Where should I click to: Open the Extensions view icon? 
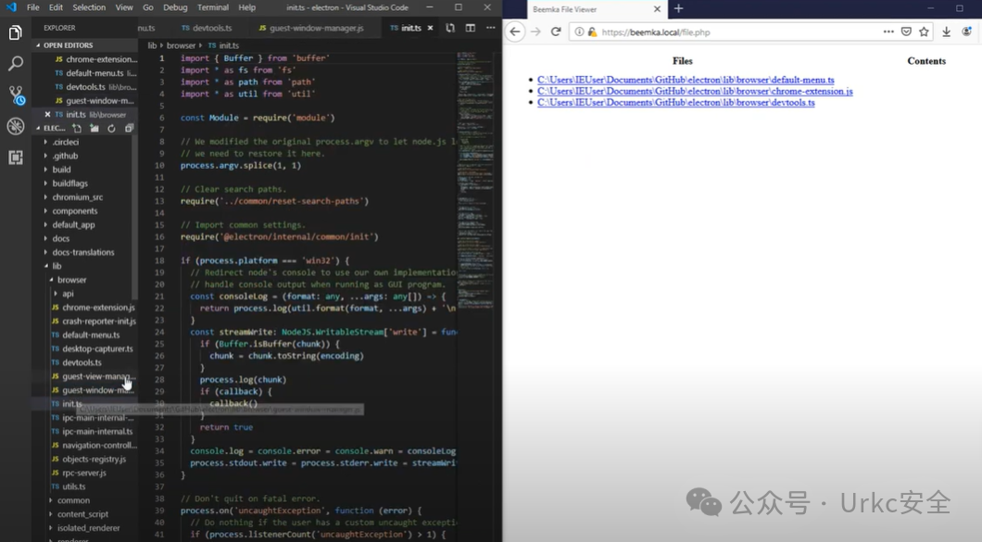15,158
